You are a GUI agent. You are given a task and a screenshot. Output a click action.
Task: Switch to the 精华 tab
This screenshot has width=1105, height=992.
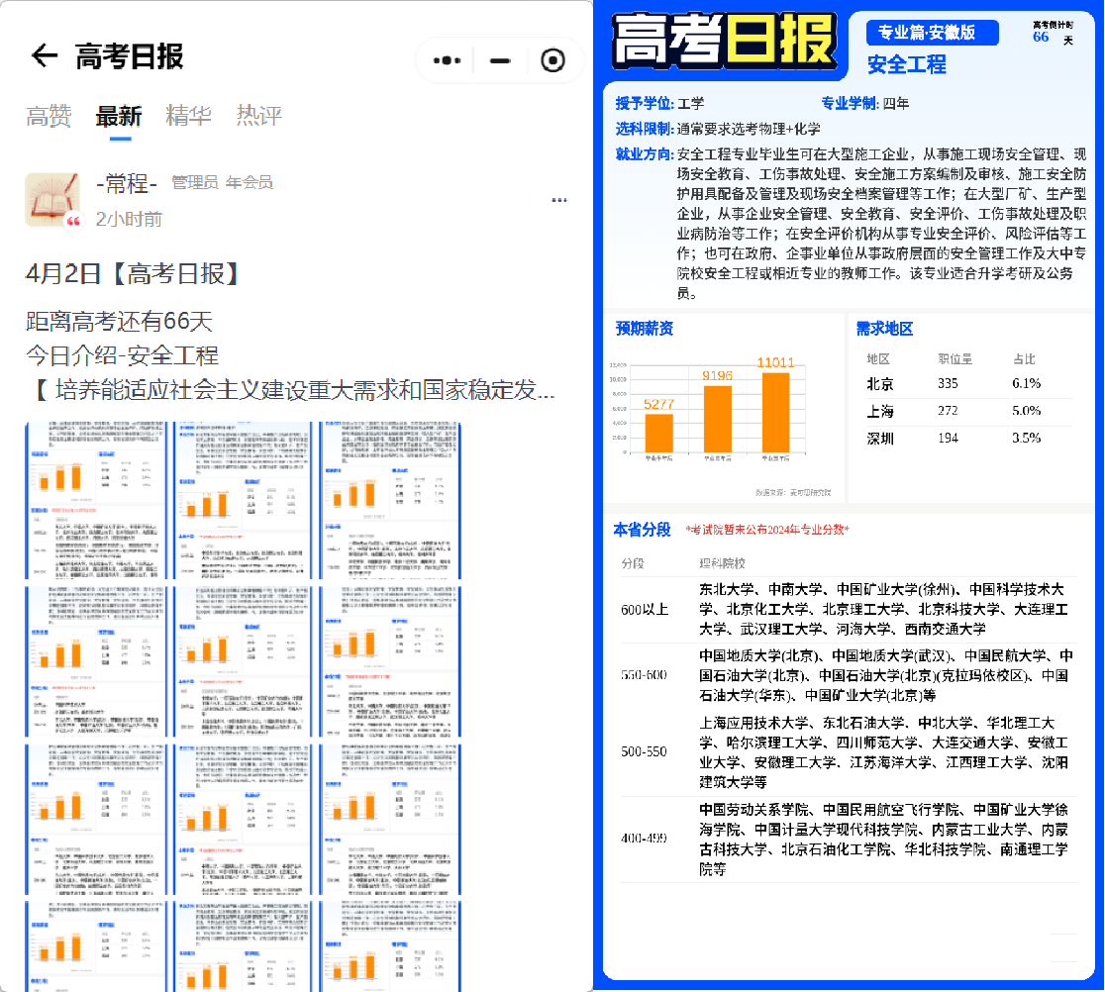(x=188, y=116)
